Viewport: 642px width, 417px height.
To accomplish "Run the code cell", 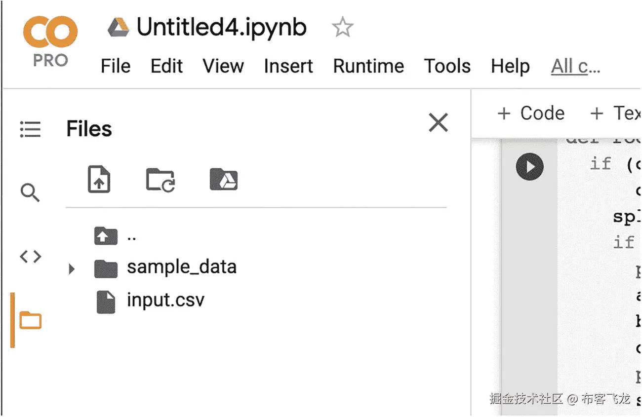I will point(529,167).
